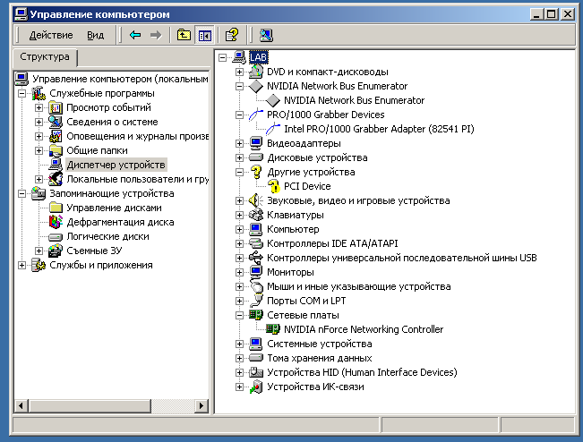Open the Вид menu
Image resolution: width=583 pixels, height=442 pixels.
(x=96, y=35)
